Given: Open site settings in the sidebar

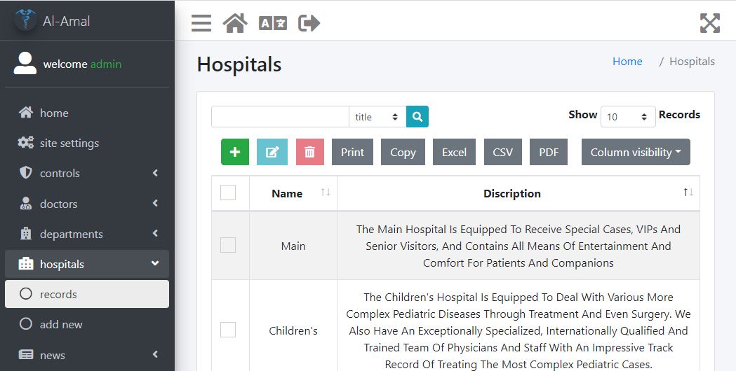Looking at the screenshot, I should click(x=87, y=142).
